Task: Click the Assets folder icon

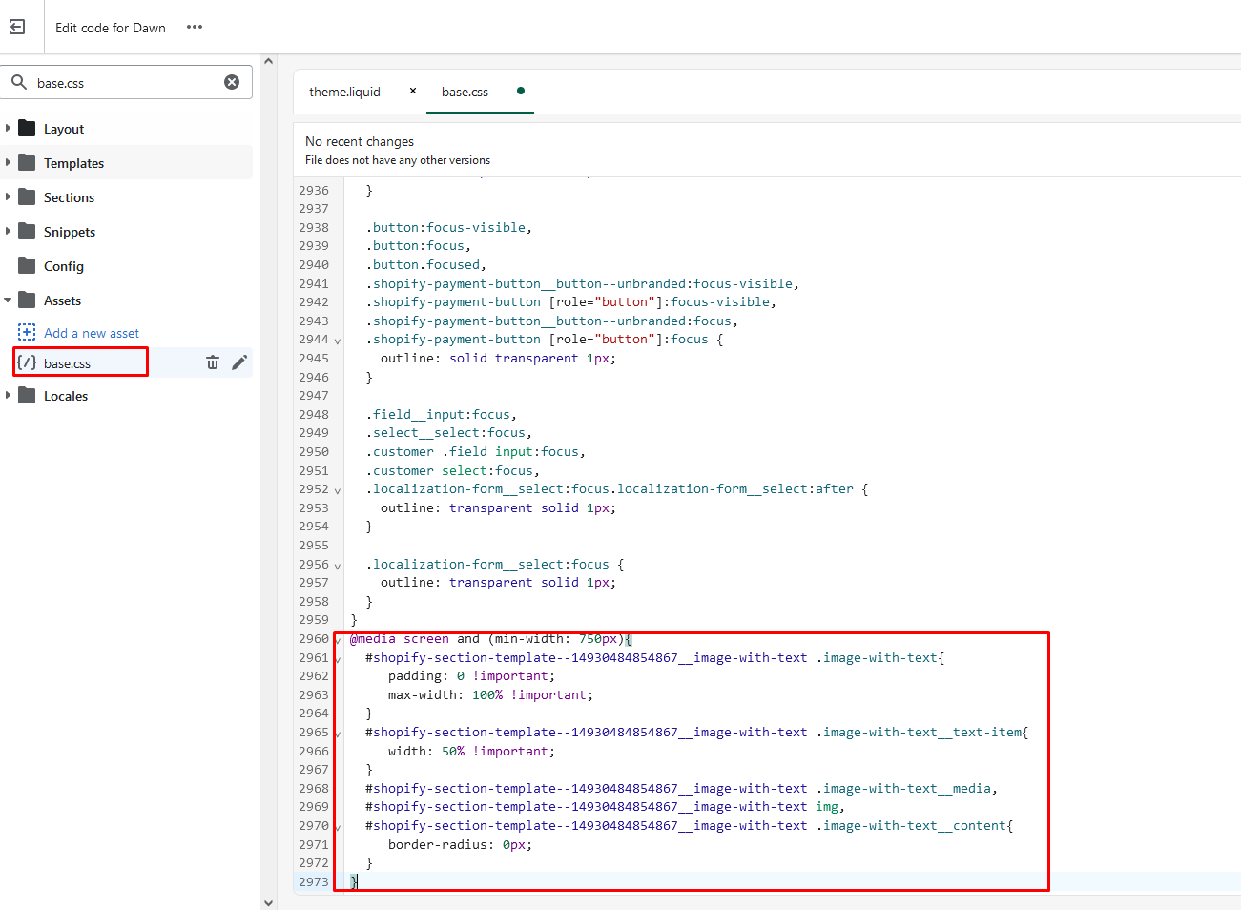Action: pyautogui.click(x=27, y=300)
